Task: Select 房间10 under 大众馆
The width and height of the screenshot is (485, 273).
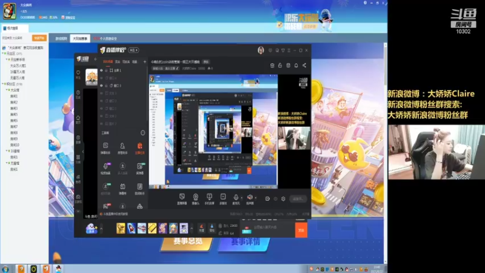Action: (x=15, y=145)
